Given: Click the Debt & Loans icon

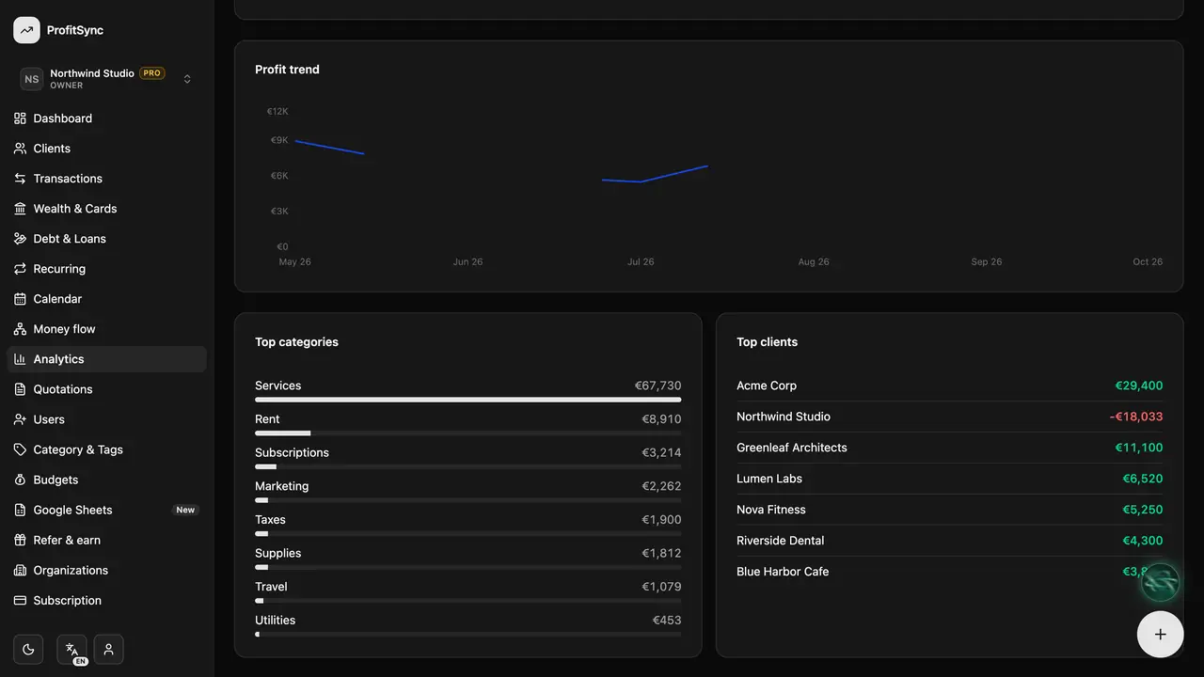Looking at the screenshot, I should [x=20, y=239].
